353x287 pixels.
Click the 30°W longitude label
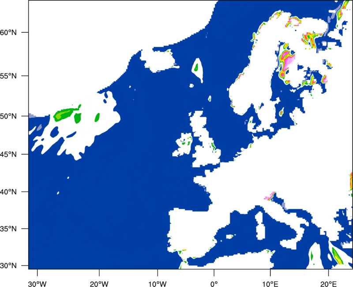[x=38, y=284]
